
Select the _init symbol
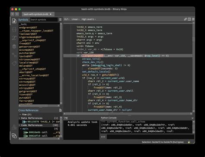tap(23, 24)
